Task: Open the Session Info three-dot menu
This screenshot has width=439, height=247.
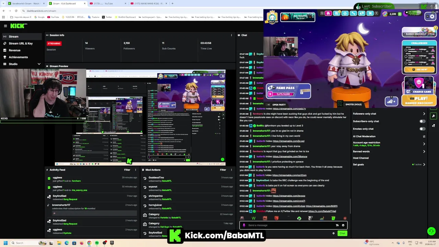Action: pyautogui.click(x=231, y=35)
